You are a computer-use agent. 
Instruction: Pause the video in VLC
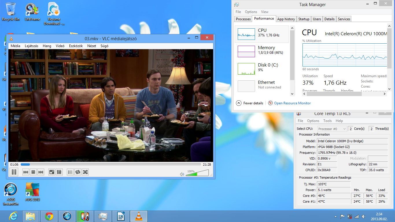point(14,172)
